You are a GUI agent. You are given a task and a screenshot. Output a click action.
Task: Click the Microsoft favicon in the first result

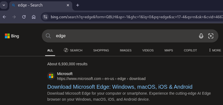tap(51, 76)
